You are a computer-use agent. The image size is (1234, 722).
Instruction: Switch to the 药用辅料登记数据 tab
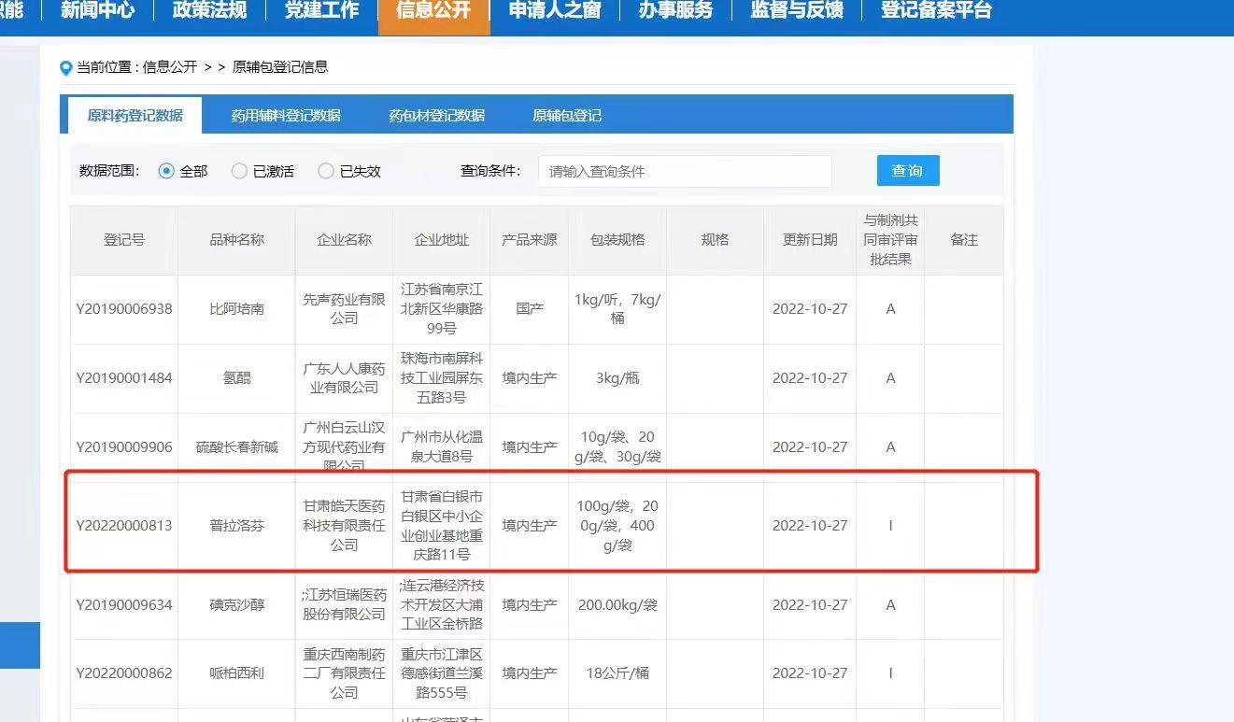tap(286, 116)
